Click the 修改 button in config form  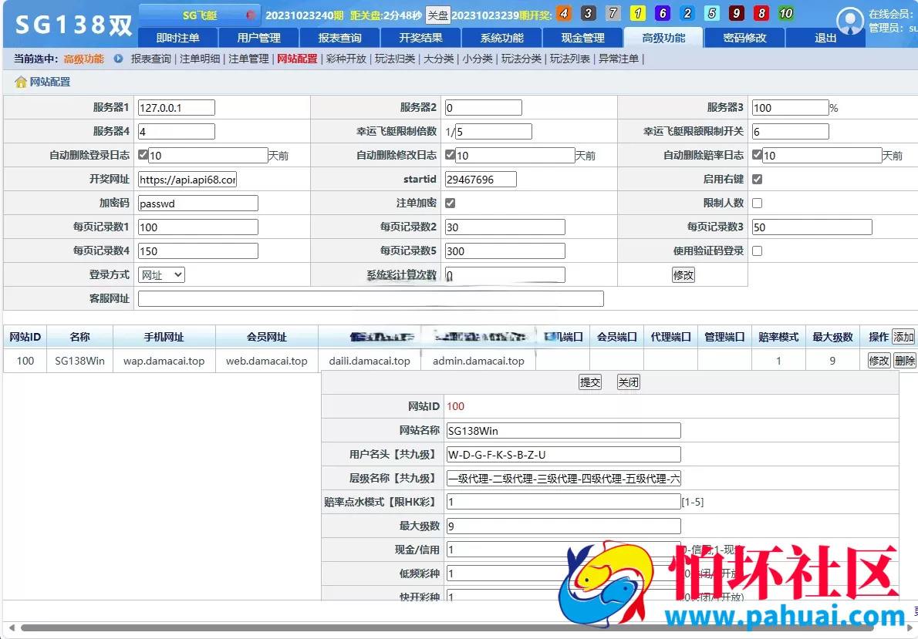pos(683,275)
